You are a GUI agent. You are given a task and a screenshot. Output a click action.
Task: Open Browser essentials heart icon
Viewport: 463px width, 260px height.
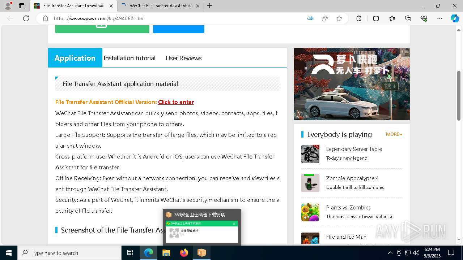(x=424, y=18)
